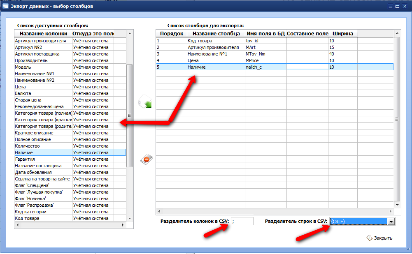
Task: Select the Код категории row
Action: (x=70, y=212)
